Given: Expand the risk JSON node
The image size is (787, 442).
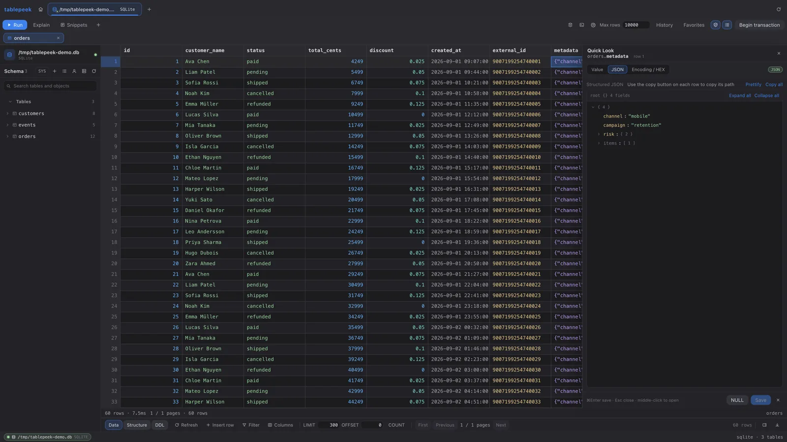Looking at the screenshot, I should coord(599,134).
